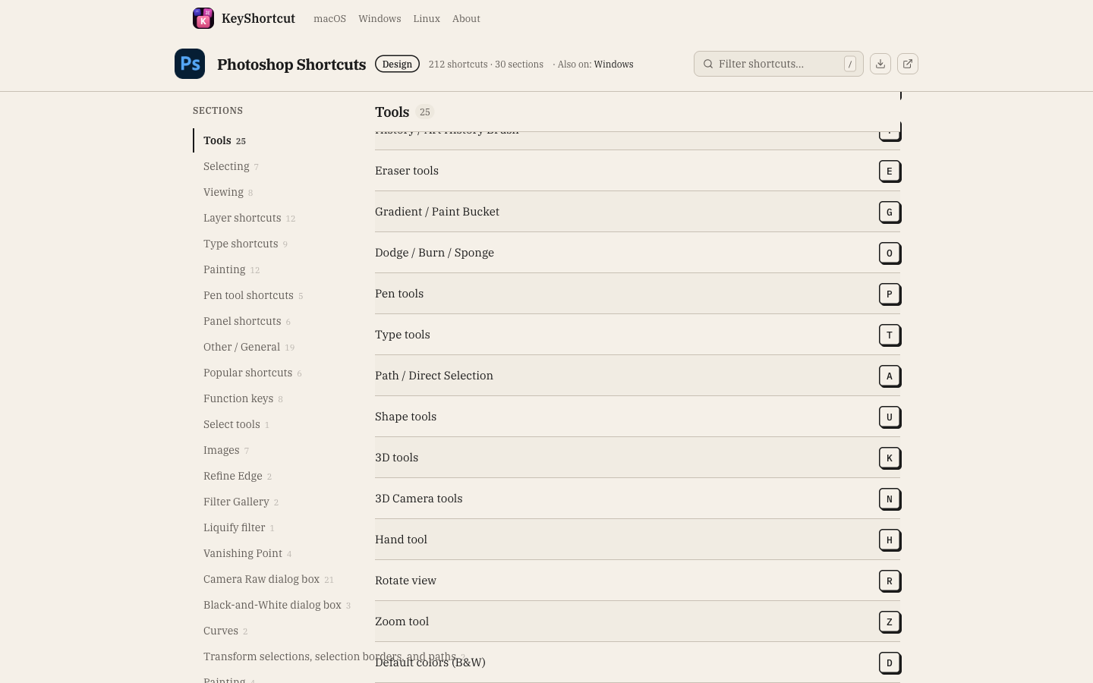
Task: Open the About nav item
Action: [466, 18]
